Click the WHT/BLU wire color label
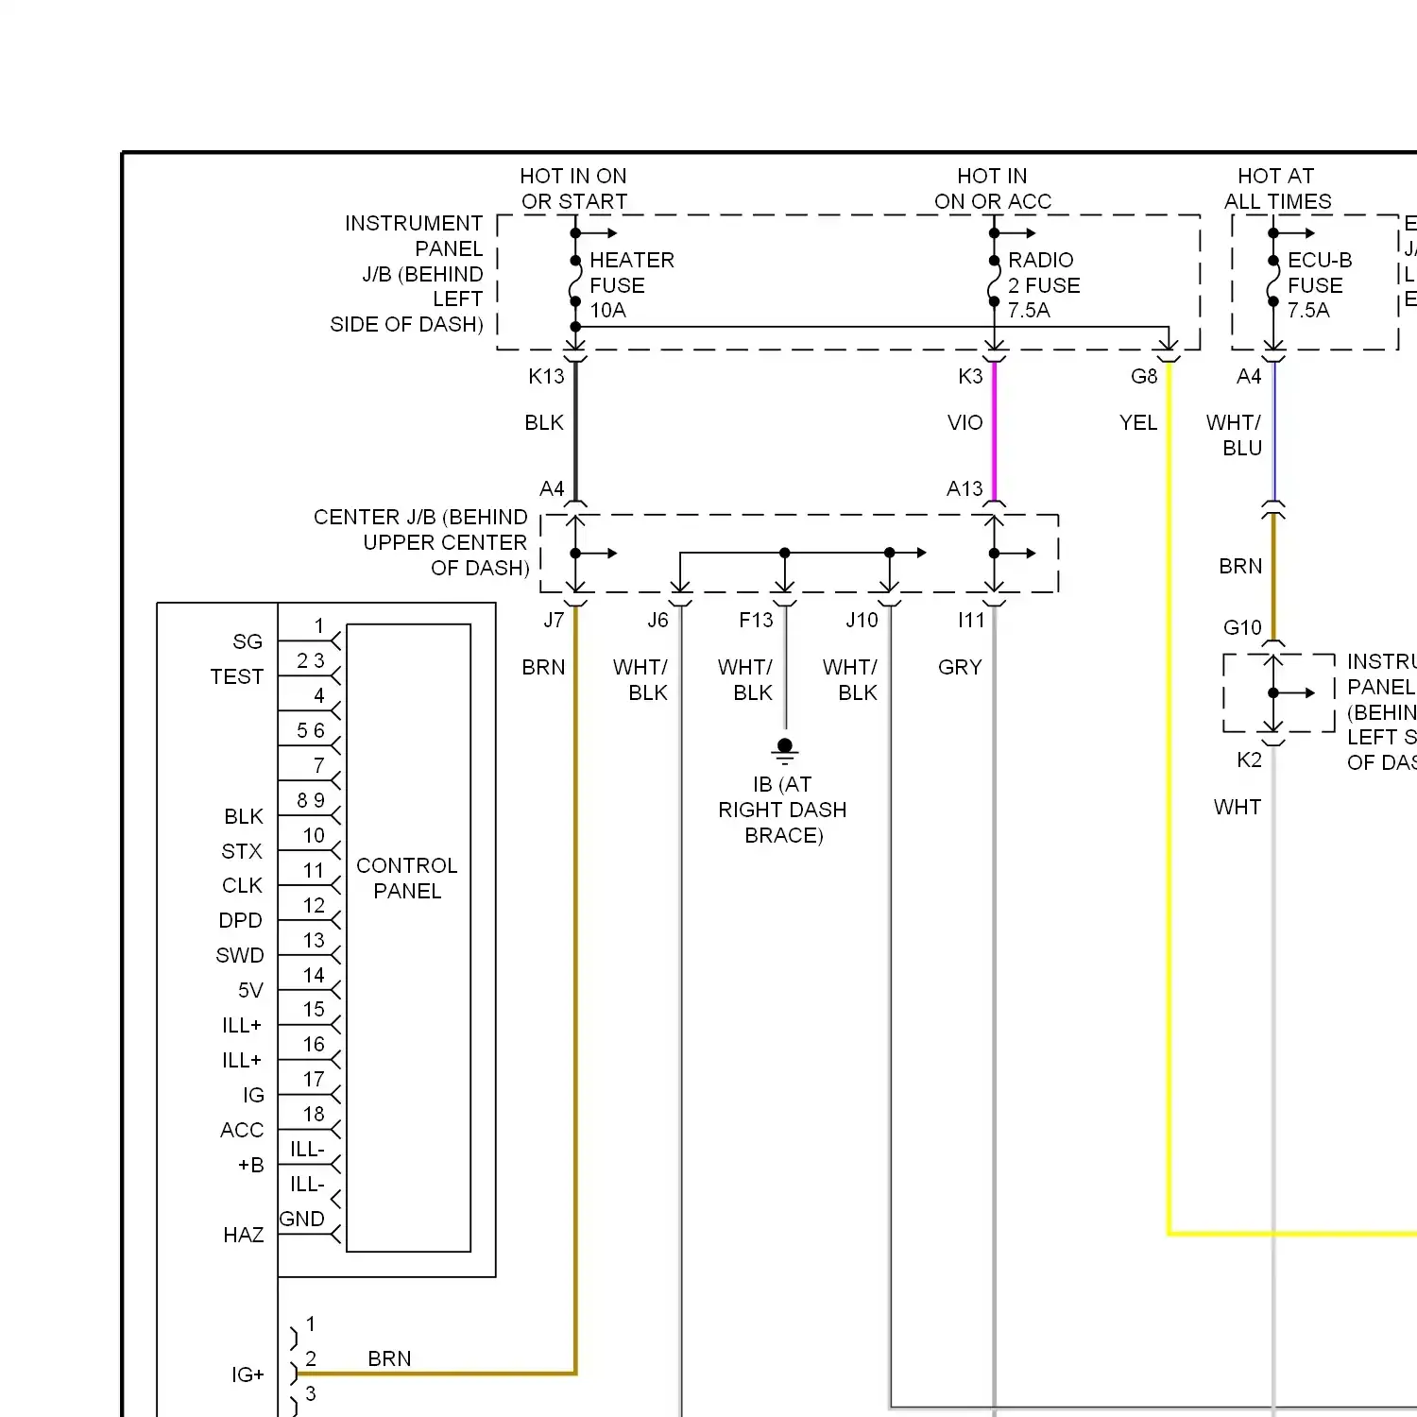 (1235, 435)
